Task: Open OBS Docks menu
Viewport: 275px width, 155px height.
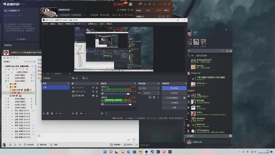Action: point(70,24)
